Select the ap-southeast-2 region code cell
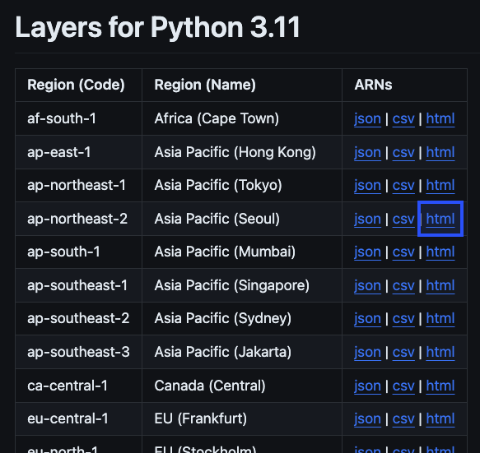 point(79,318)
